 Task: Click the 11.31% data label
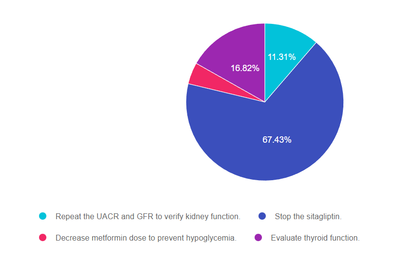coord(281,57)
